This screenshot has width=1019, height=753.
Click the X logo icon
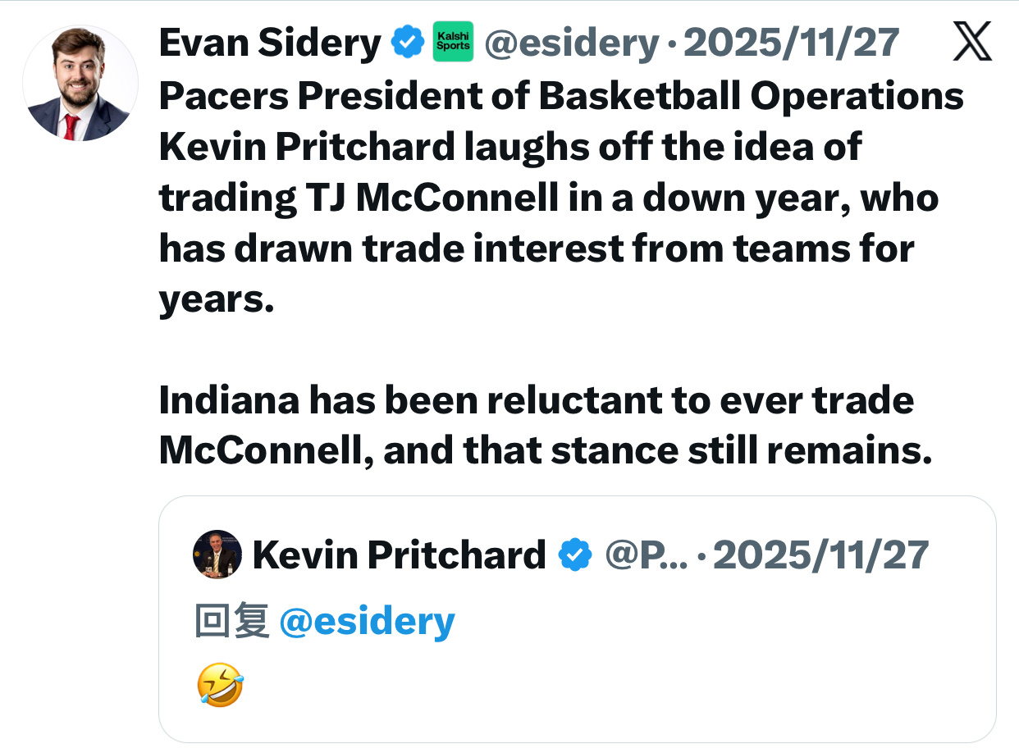click(x=972, y=43)
